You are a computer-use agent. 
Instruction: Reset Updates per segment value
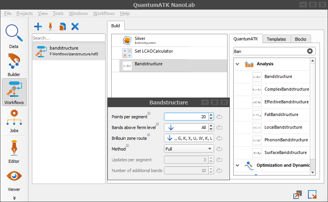click(219, 160)
